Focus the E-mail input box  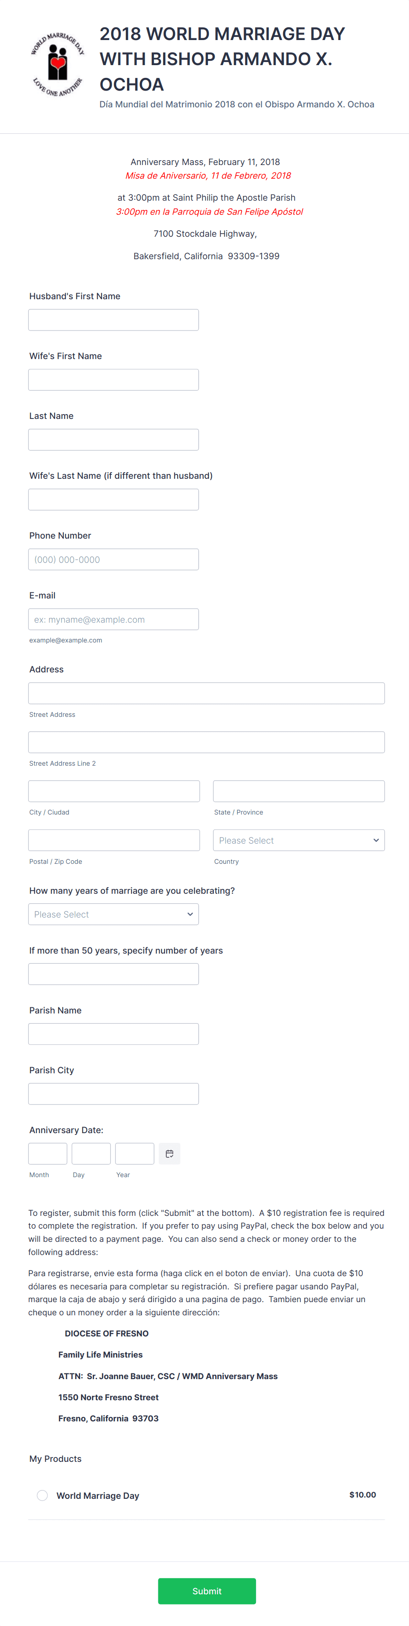pos(113,619)
